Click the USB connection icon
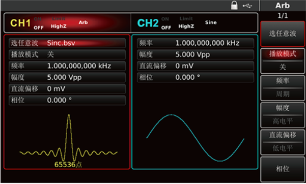The width and height of the screenshot is (306, 184). [x=247, y=6]
